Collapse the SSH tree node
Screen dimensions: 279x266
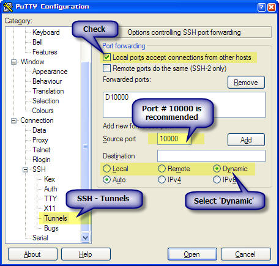tap(26, 169)
